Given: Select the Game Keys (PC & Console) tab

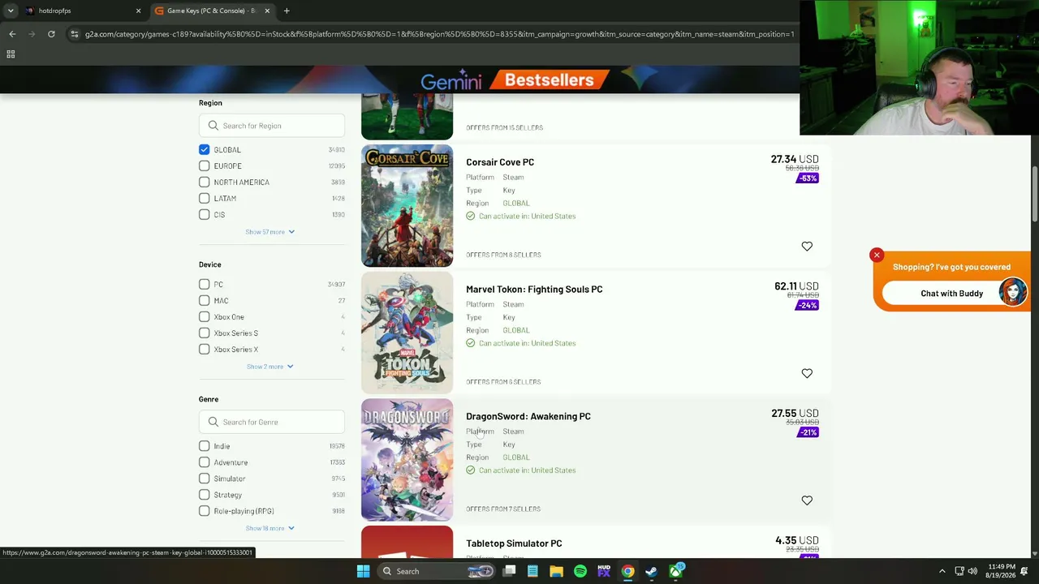Looking at the screenshot, I should point(213,11).
